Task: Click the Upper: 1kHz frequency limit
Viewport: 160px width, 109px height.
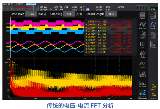Action: [103, 7]
